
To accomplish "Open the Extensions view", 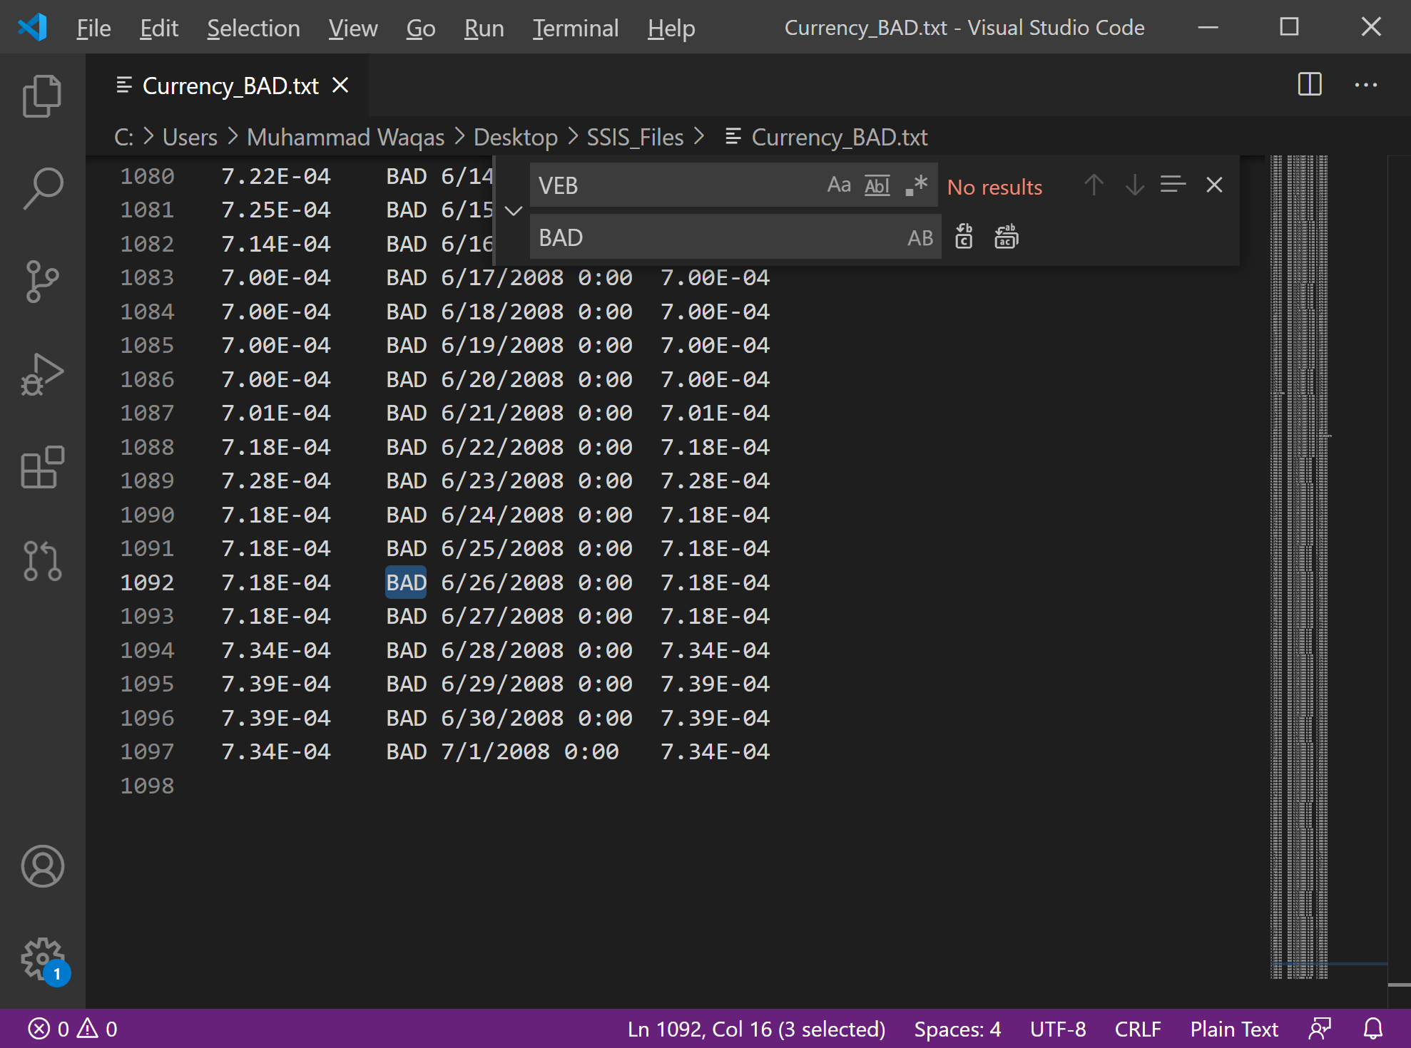I will tap(42, 467).
